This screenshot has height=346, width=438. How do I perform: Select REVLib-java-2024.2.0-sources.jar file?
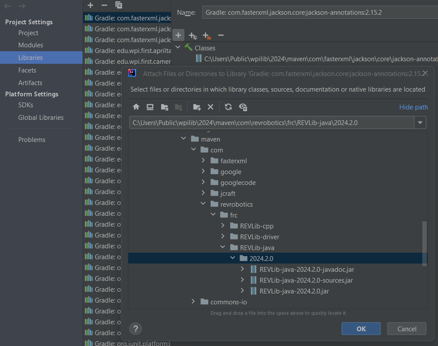306,280
